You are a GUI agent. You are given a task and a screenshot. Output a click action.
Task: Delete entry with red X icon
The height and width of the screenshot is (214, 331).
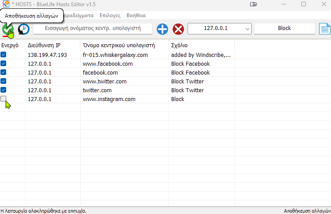click(178, 29)
